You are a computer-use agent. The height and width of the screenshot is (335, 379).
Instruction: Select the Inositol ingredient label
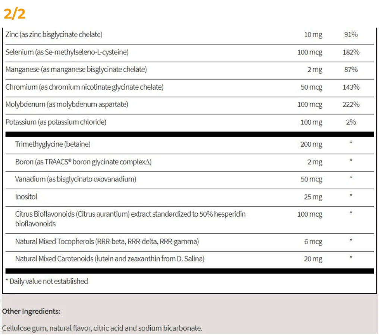[26, 197]
